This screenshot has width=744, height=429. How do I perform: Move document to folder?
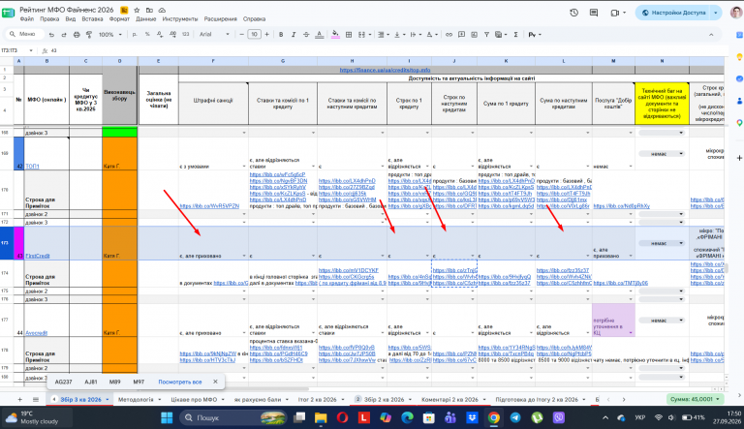(x=149, y=10)
